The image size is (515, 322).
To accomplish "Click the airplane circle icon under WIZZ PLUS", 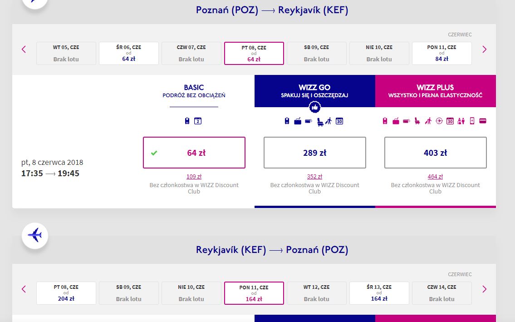I will click(439, 121).
